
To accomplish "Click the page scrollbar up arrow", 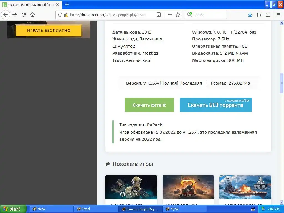I will (282, 23).
